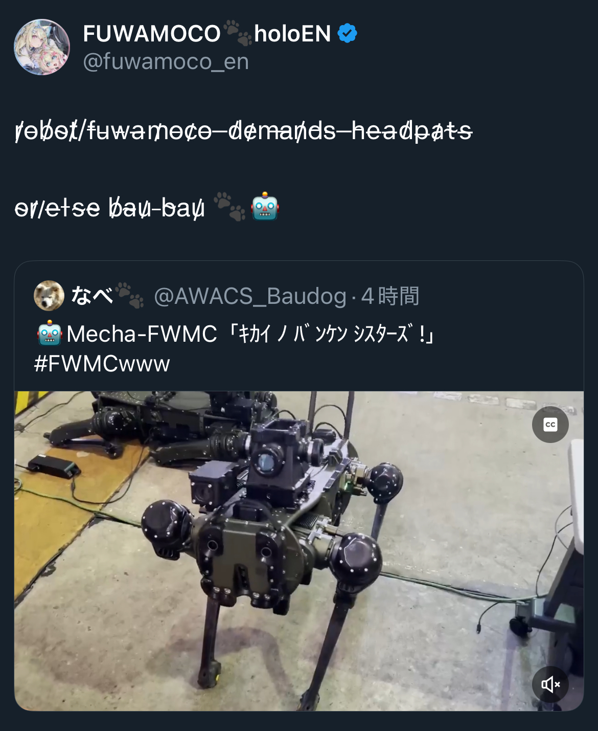Viewport: 598px width, 731px height.
Task: Open the #FWMCwww hashtag
Action: tap(102, 364)
